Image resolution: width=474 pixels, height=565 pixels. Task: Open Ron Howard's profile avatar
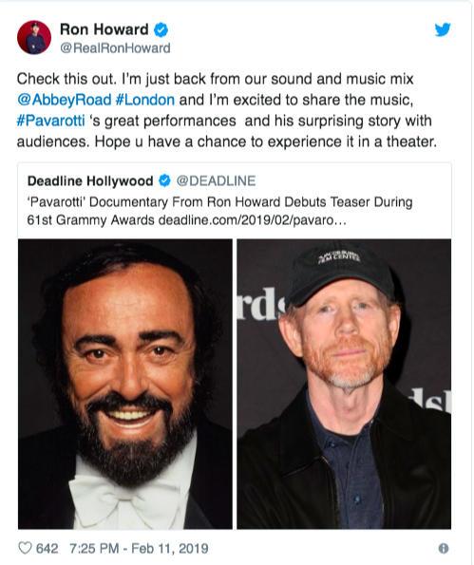pos(34,37)
